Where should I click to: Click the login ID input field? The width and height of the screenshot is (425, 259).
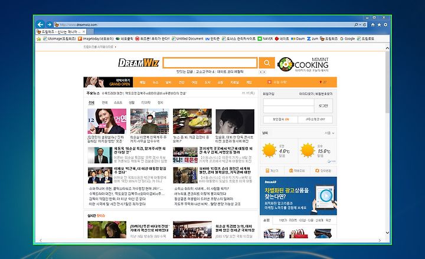pos(289,102)
